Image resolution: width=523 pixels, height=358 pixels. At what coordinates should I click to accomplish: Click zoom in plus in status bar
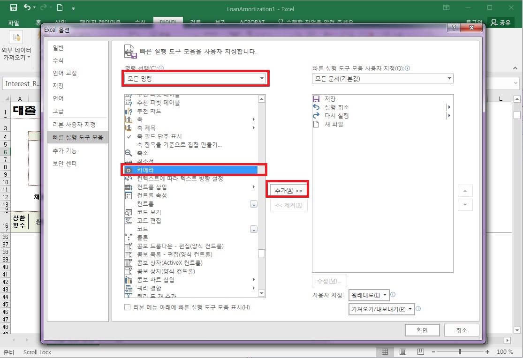(x=487, y=351)
